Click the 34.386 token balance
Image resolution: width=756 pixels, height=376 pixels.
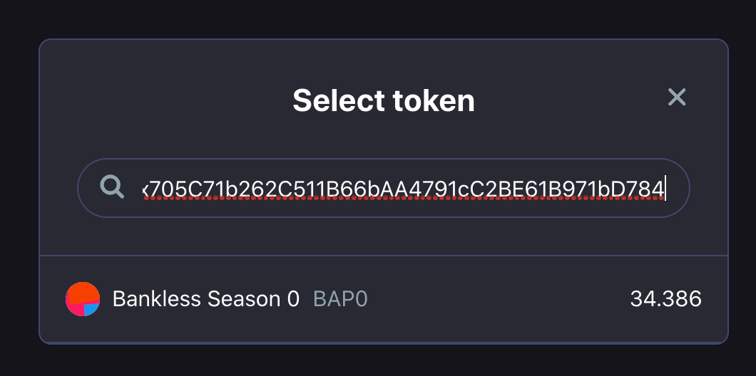(x=666, y=299)
